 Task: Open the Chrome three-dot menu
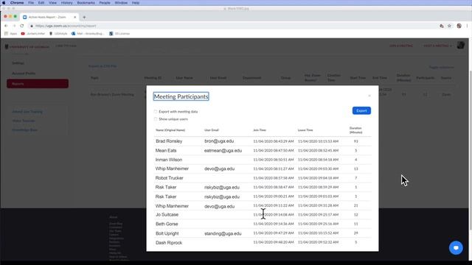tap(467, 26)
